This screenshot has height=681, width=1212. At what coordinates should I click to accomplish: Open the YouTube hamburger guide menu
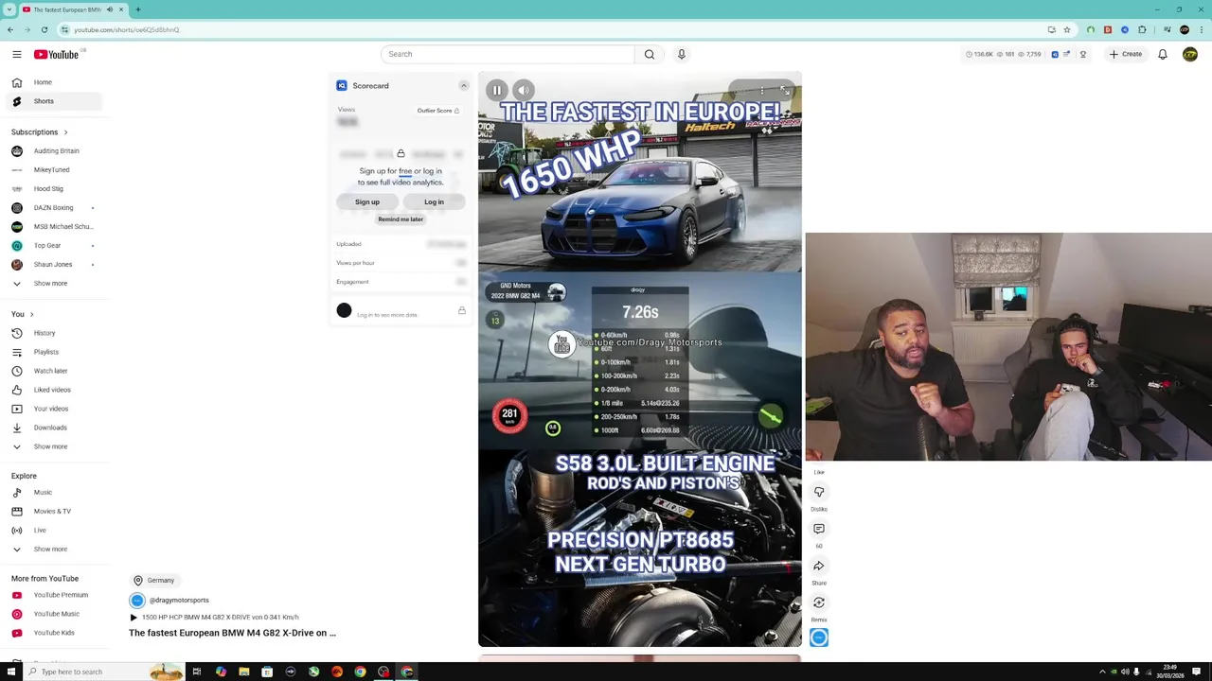(x=16, y=54)
